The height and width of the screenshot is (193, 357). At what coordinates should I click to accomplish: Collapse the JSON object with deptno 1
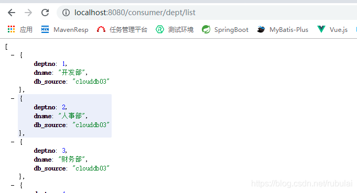[x=13, y=55]
